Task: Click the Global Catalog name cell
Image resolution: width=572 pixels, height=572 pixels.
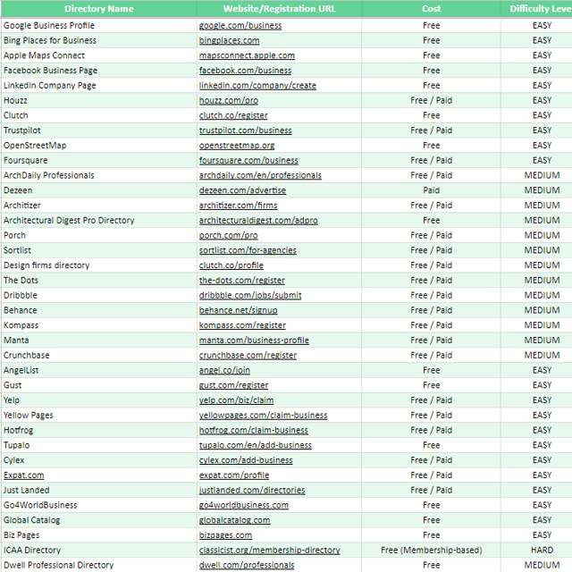Action: pos(99,520)
